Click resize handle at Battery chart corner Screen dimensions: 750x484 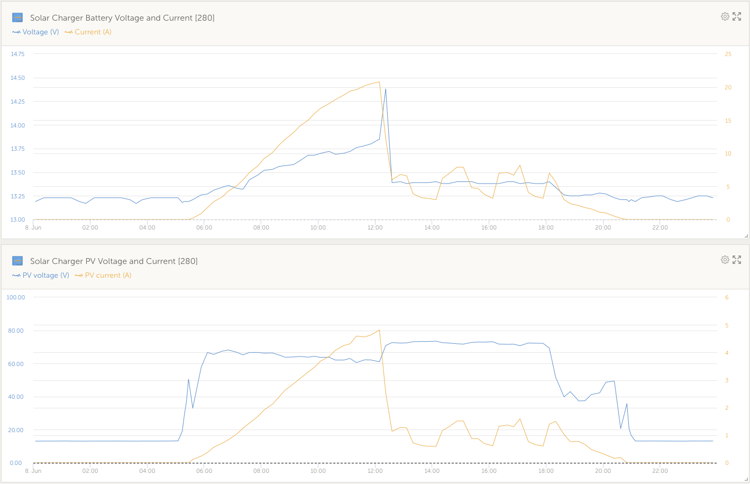click(x=746, y=236)
